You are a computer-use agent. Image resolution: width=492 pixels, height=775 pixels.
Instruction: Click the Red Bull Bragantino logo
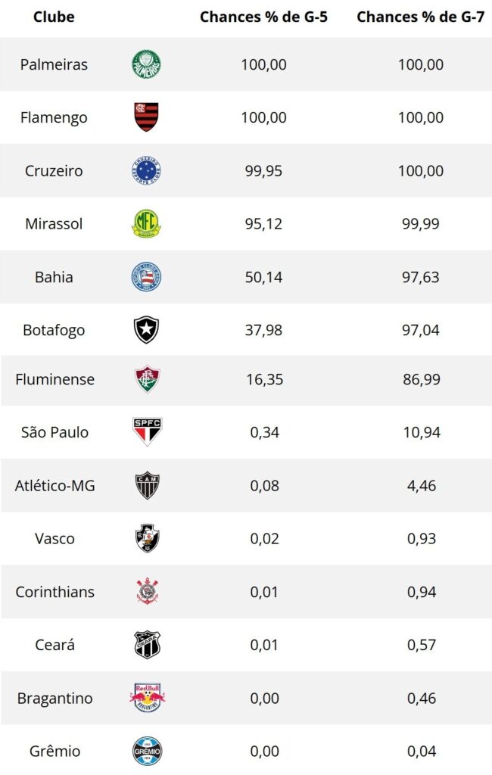coord(146,698)
